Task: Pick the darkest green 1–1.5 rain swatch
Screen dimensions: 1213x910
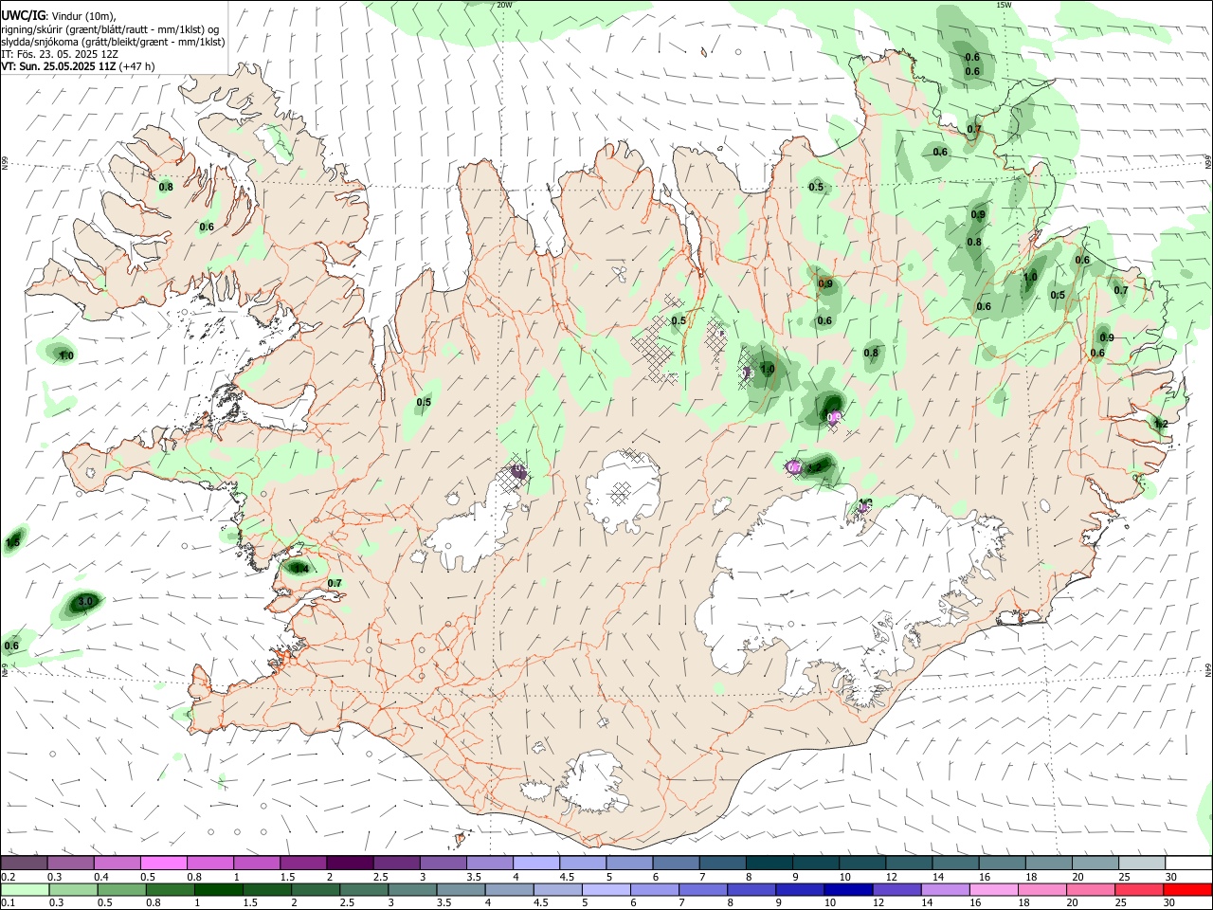Action: click(218, 890)
